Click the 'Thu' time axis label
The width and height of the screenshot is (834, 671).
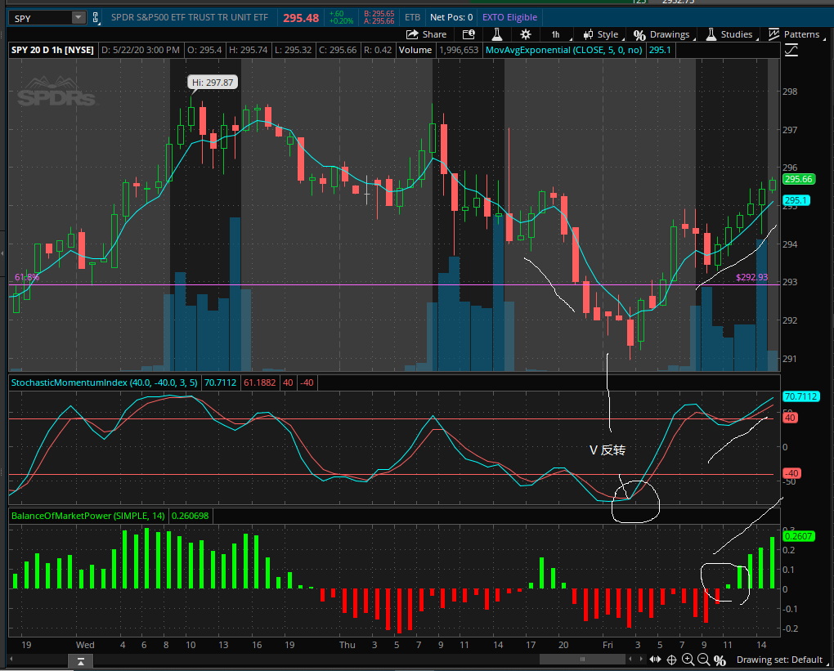[x=347, y=645]
